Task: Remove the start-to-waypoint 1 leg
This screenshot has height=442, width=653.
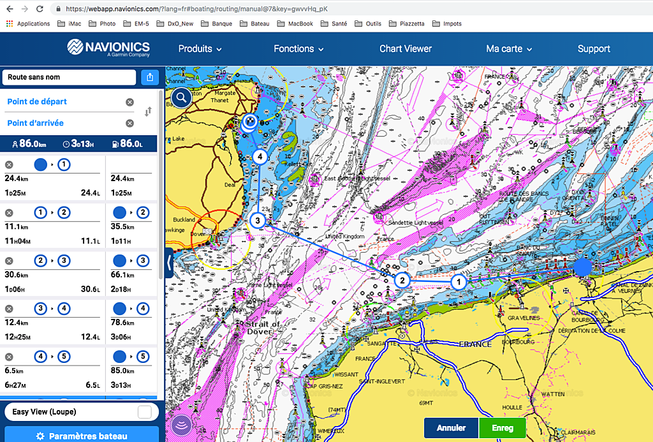Action: tap(9, 165)
